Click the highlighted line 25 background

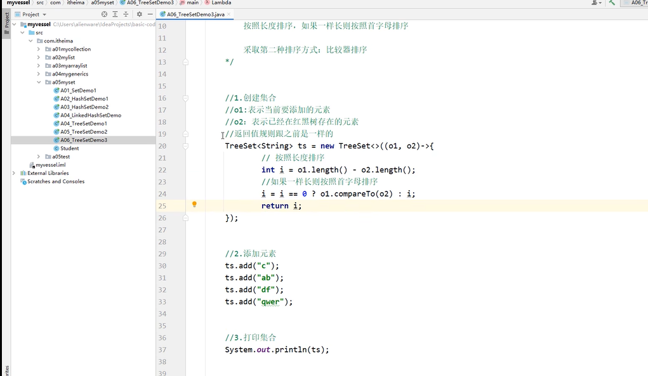click(381, 204)
